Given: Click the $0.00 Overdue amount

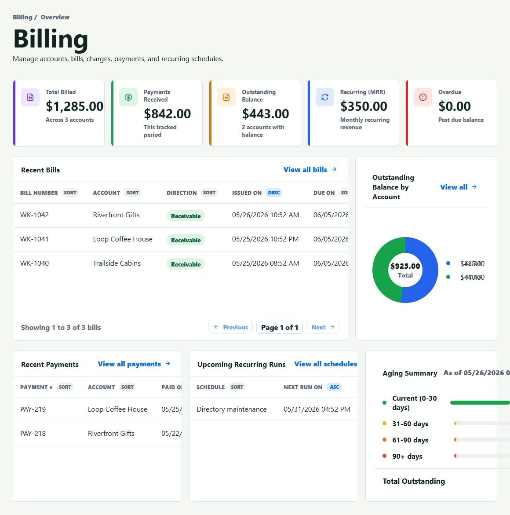Looking at the screenshot, I should point(455,106).
